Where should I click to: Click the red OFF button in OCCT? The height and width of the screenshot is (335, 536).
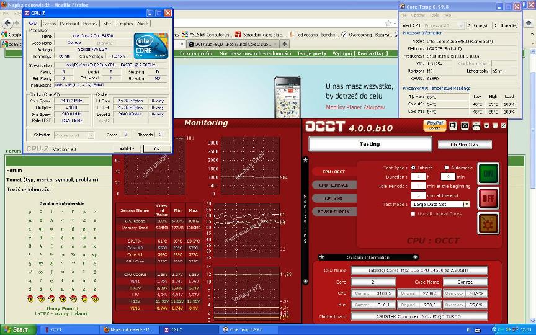pos(488,199)
